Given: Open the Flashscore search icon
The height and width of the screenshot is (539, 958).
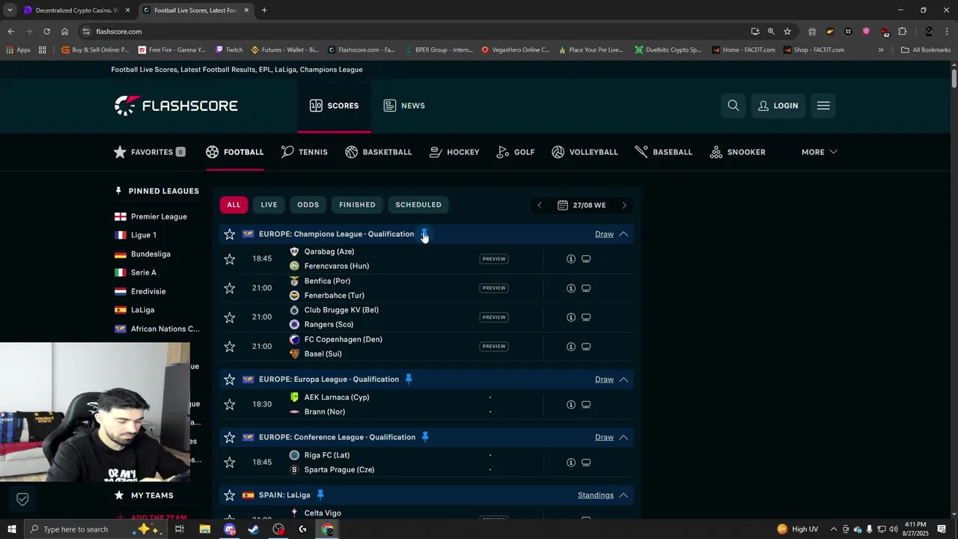Looking at the screenshot, I should click(x=733, y=106).
